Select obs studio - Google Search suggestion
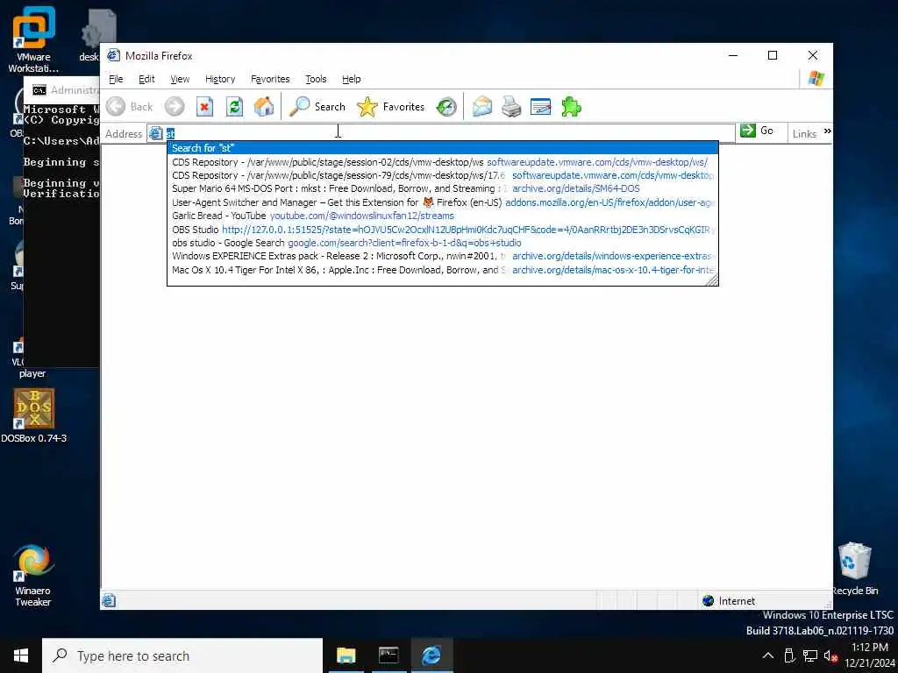 point(443,243)
